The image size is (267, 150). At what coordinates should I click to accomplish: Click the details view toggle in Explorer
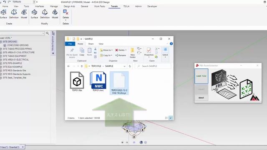pos(166,117)
